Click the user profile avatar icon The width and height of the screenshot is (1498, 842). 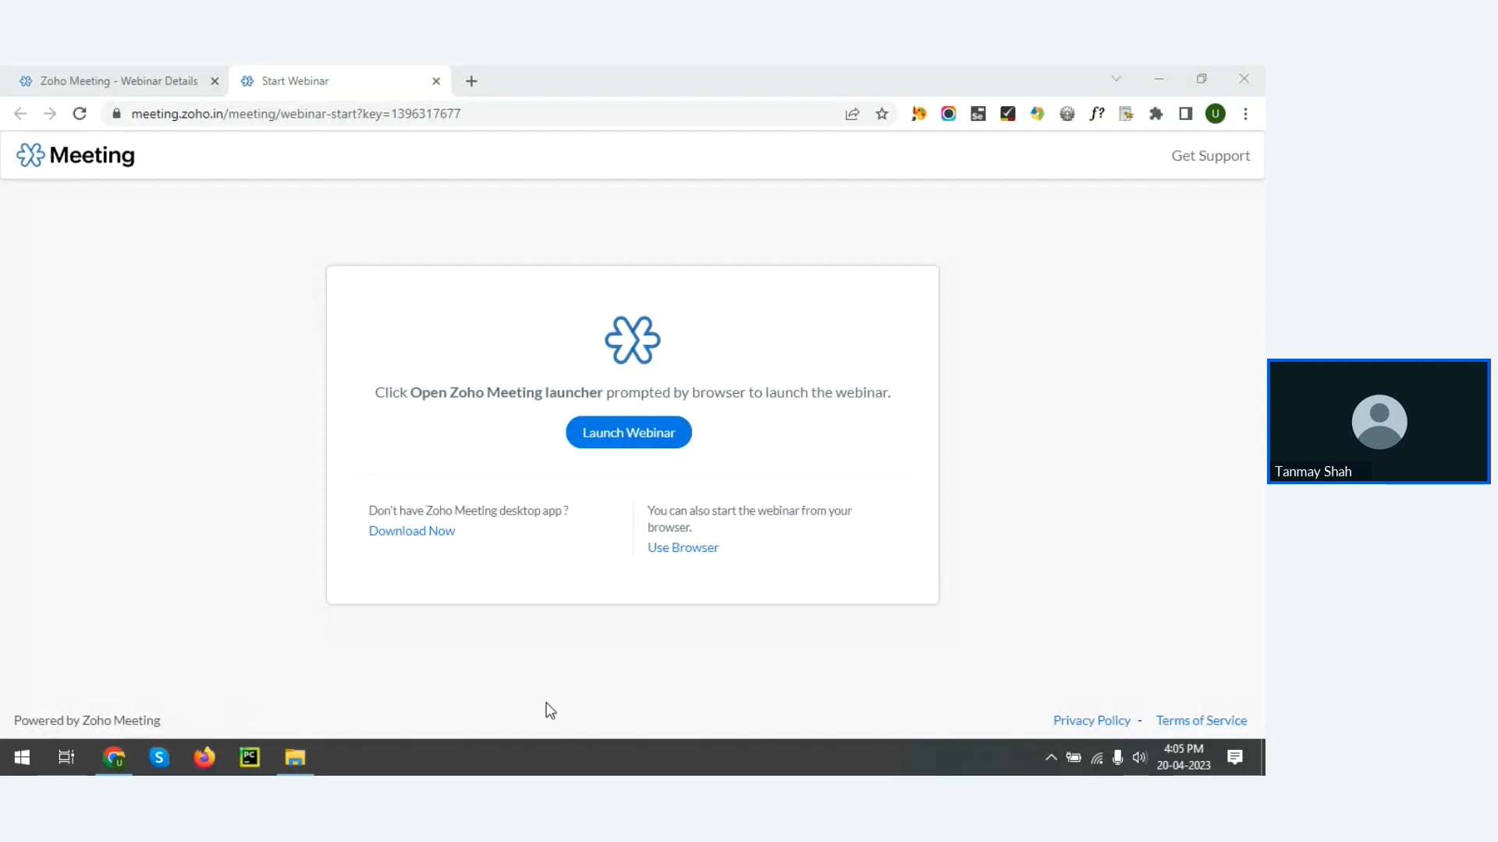[1215, 114]
